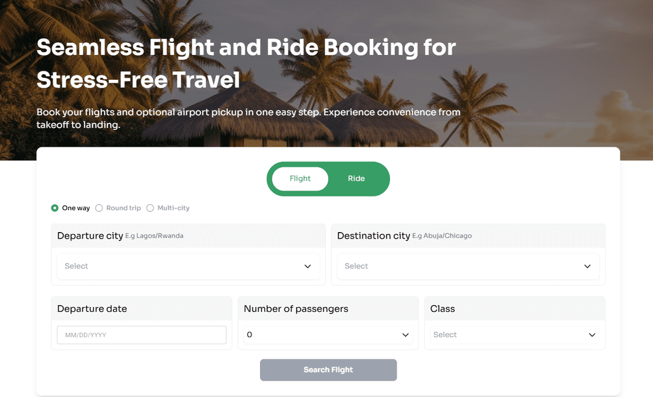
Task: Focus the MM/DD/YYYY departure date field
Action: [141, 335]
